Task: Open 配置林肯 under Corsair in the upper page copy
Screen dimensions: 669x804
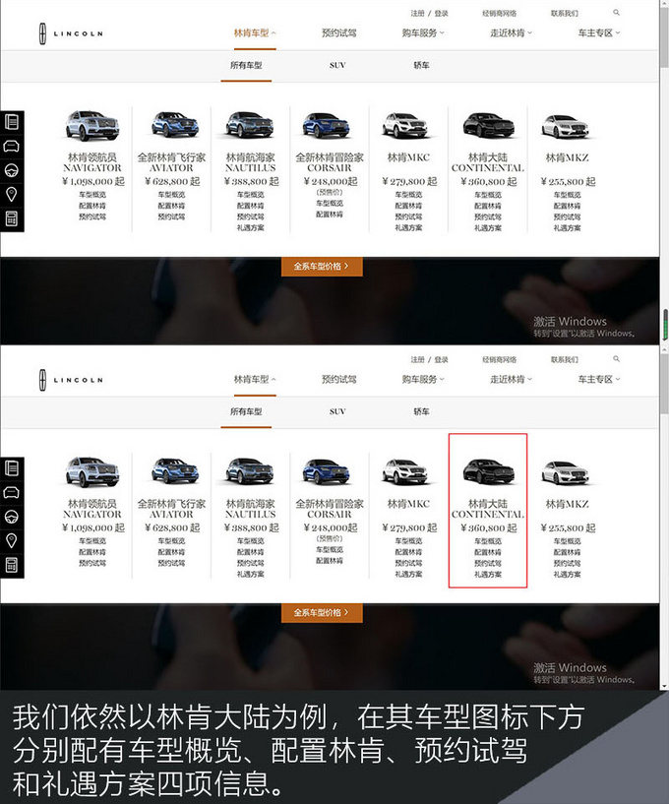Action: (330, 215)
